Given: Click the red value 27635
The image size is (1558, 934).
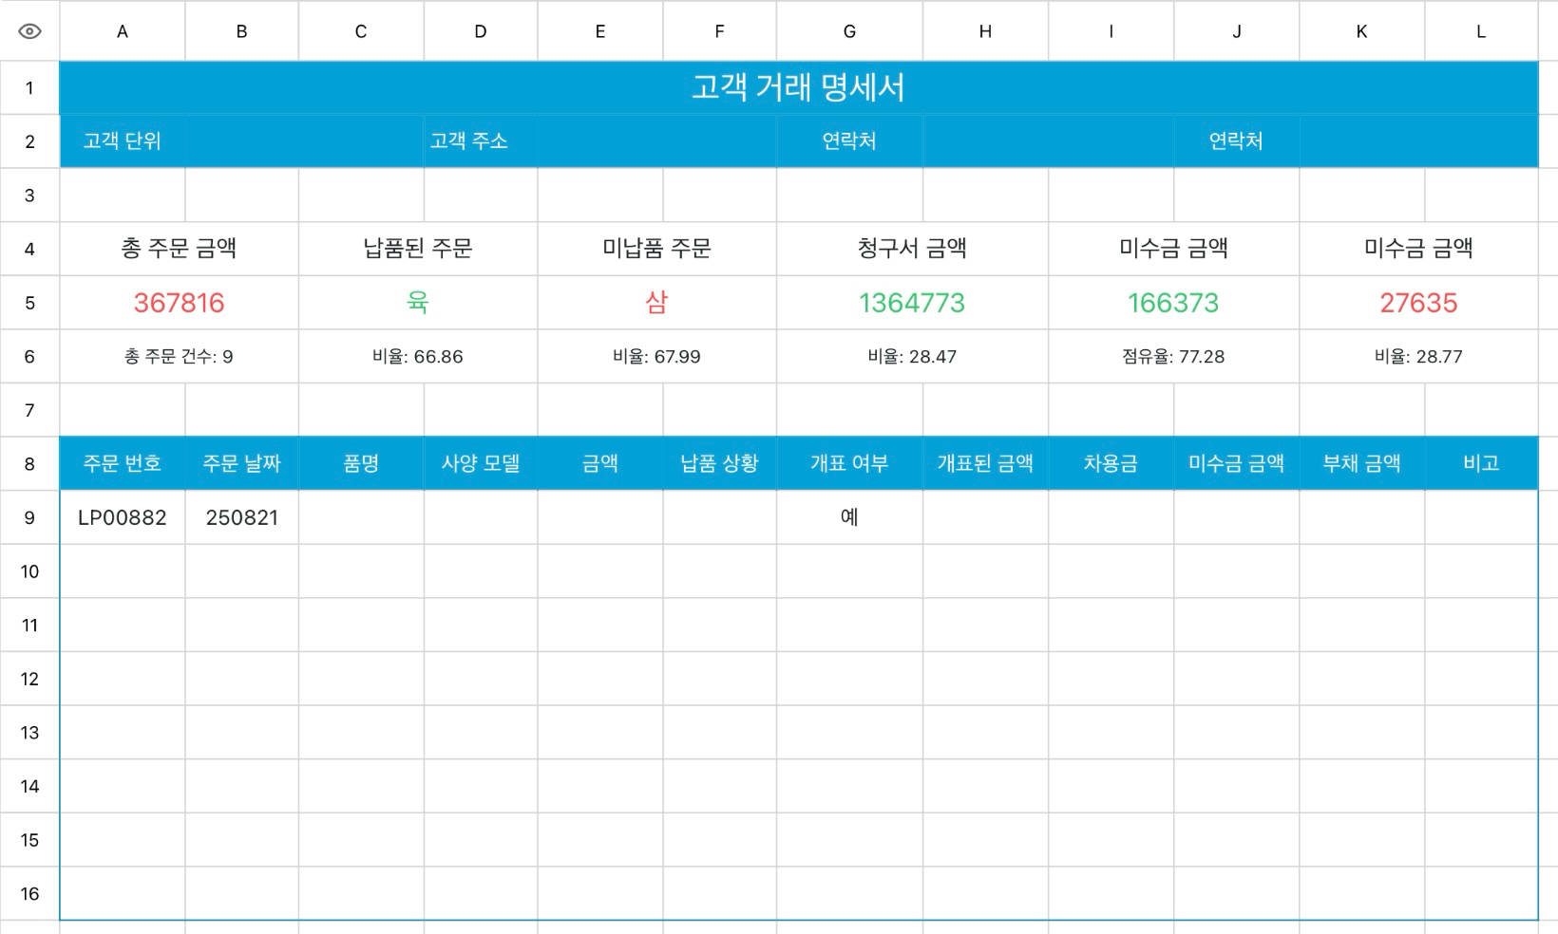Looking at the screenshot, I should 1419,303.
